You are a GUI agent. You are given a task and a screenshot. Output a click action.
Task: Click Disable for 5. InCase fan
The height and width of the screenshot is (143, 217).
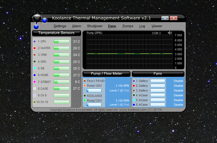tap(178, 100)
